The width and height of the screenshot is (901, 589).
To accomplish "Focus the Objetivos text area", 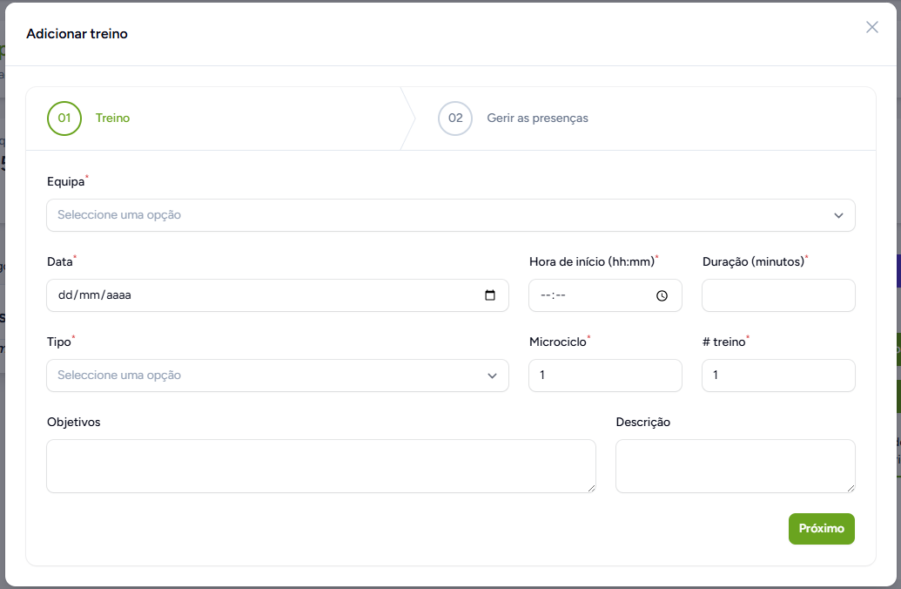I will click(x=320, y=466).
